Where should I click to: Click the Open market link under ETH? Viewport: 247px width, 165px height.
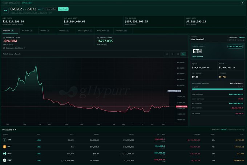tap(198, 57)
